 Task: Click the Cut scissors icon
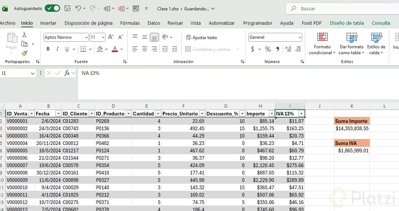pos(24,35)
